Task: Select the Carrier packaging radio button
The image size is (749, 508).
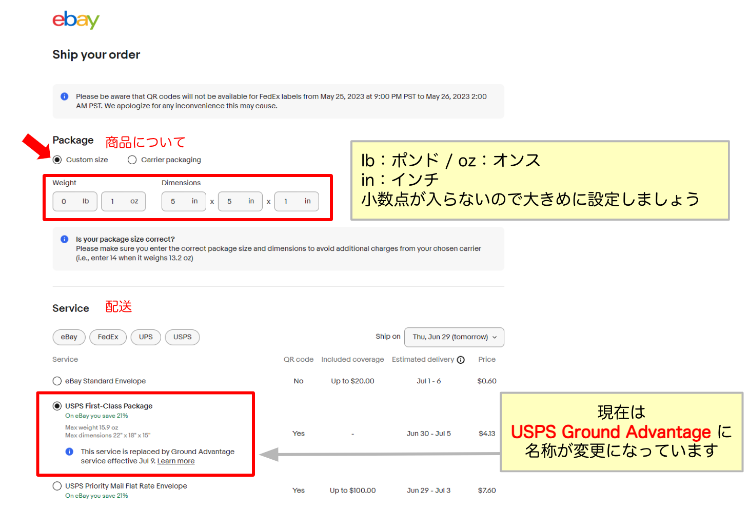Action: (132, 160)
